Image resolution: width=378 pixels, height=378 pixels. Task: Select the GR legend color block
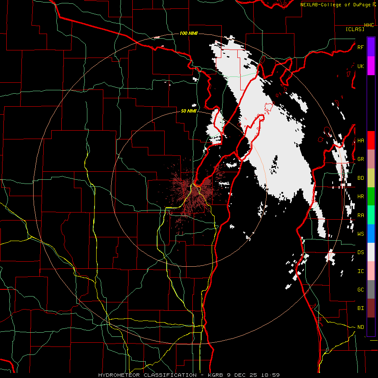371,159
